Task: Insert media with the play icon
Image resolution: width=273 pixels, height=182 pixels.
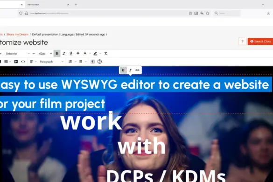Action: click(16, 62)
